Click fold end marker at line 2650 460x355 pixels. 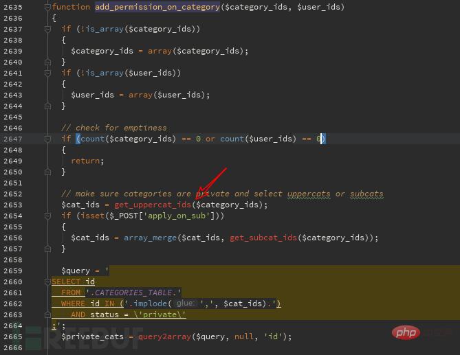47,172
